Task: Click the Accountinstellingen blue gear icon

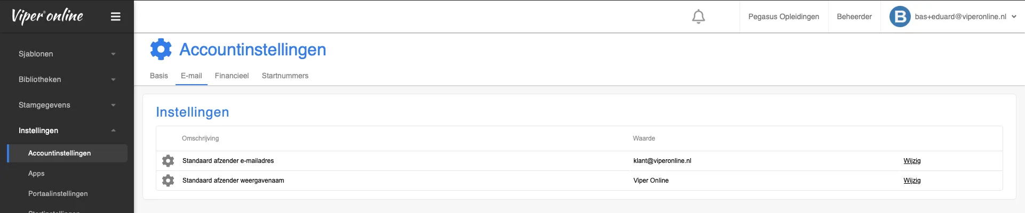Action: [161, 49]
